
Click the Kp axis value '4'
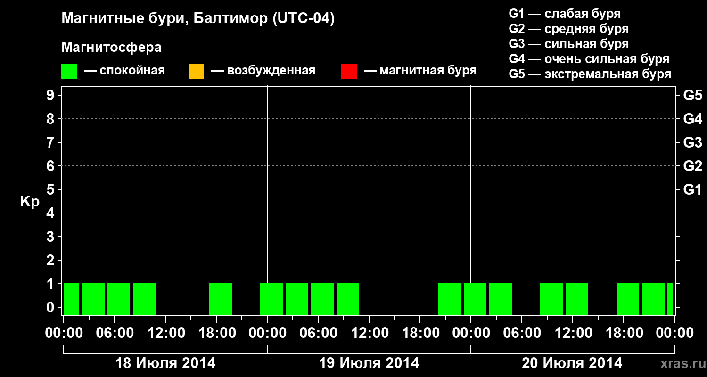(x=51, y=213)
